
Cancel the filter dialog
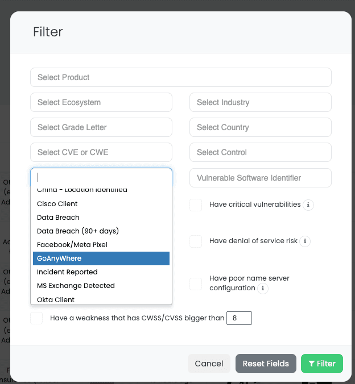[209, 364]
